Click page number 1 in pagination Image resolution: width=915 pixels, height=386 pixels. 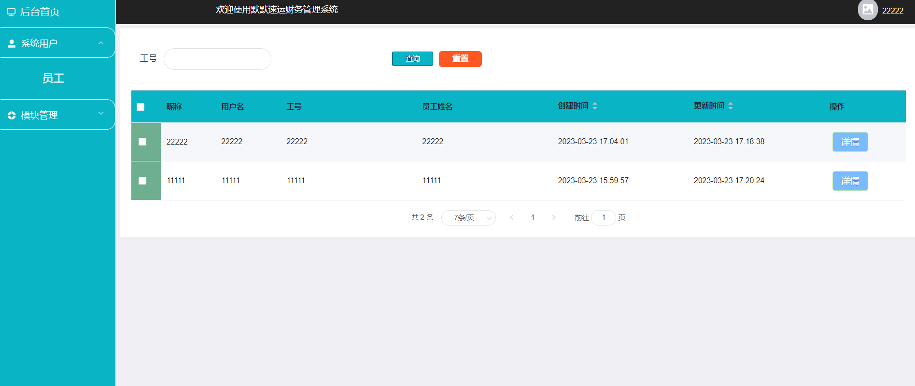(x=533, y=217)
